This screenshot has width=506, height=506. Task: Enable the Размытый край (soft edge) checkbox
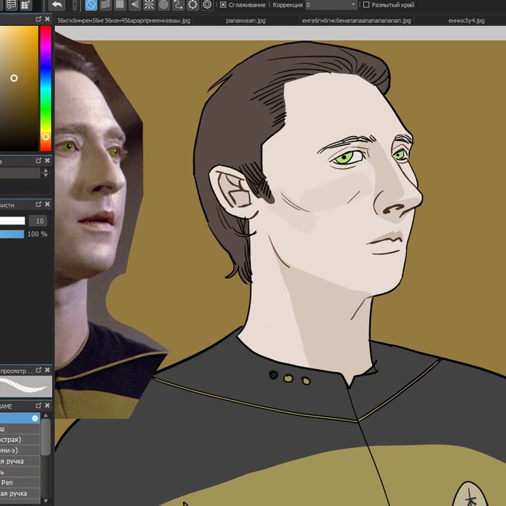tap(366, 5)
